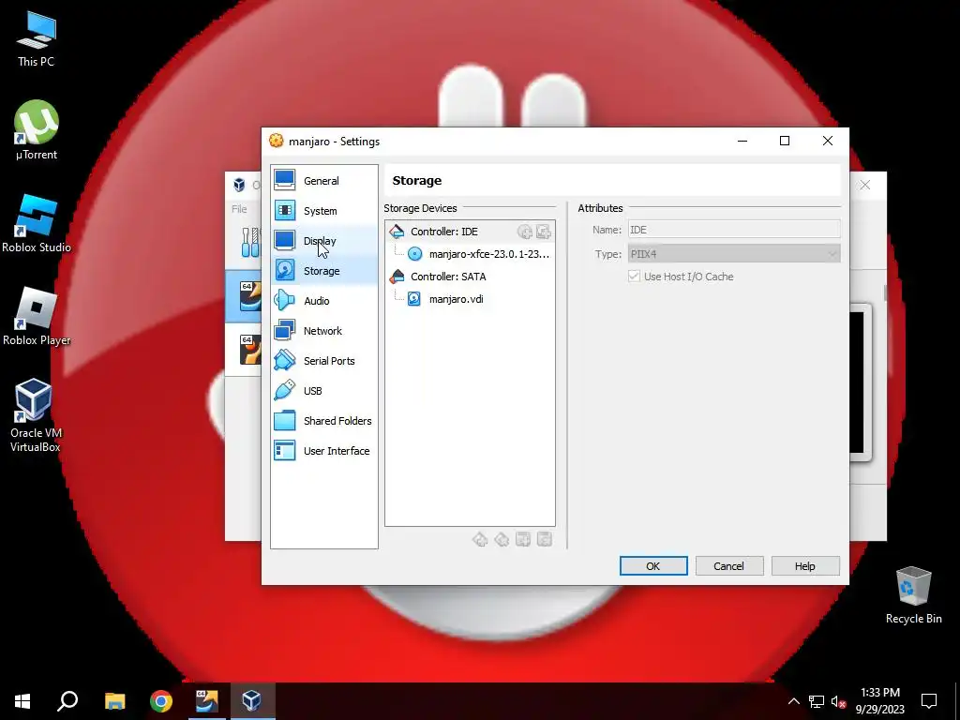
Task: Open the Audio settings category
Action: (323, 301)
